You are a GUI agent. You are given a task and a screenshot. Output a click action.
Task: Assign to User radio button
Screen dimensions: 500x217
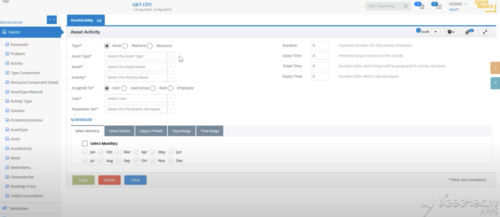107,88
